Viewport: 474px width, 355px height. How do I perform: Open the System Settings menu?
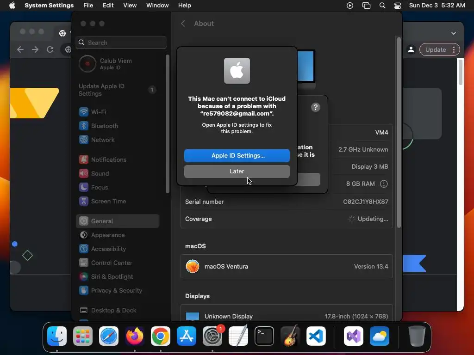coord(49,6)
